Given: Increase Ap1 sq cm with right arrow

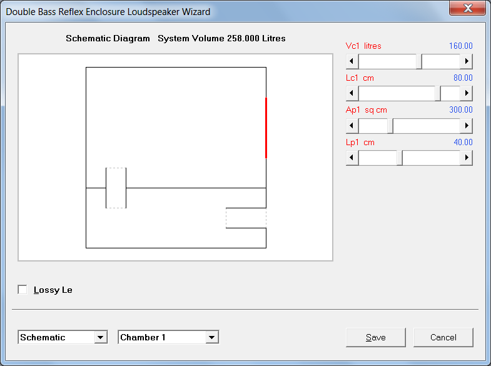Looking at the screenshot, I should (466, 126).
